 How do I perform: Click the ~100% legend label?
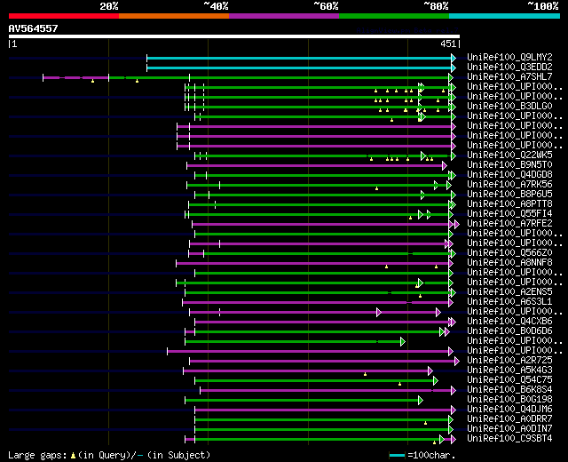point(543,6)
